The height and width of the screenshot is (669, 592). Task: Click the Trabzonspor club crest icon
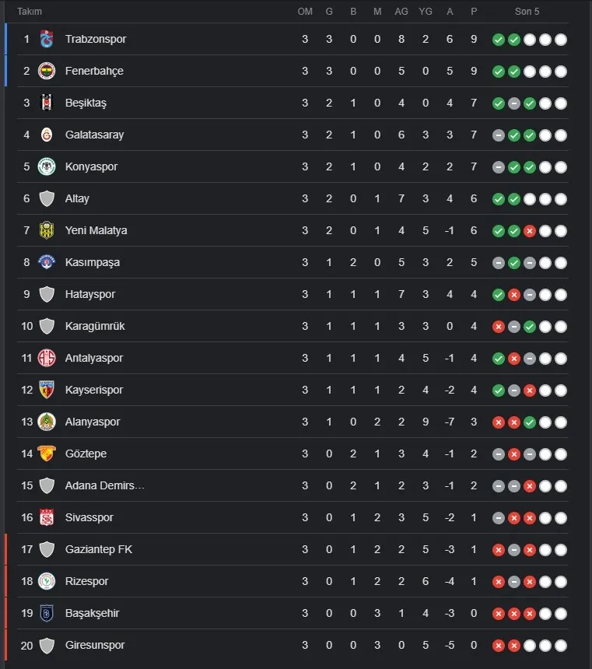click(x=47, y=39)
